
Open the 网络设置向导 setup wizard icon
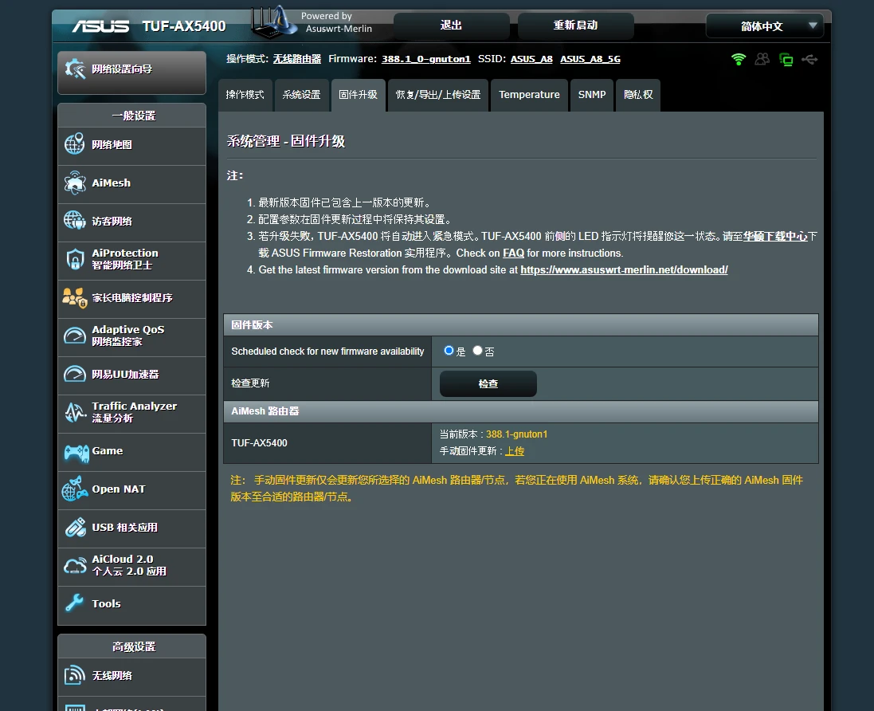pos(75,69)
